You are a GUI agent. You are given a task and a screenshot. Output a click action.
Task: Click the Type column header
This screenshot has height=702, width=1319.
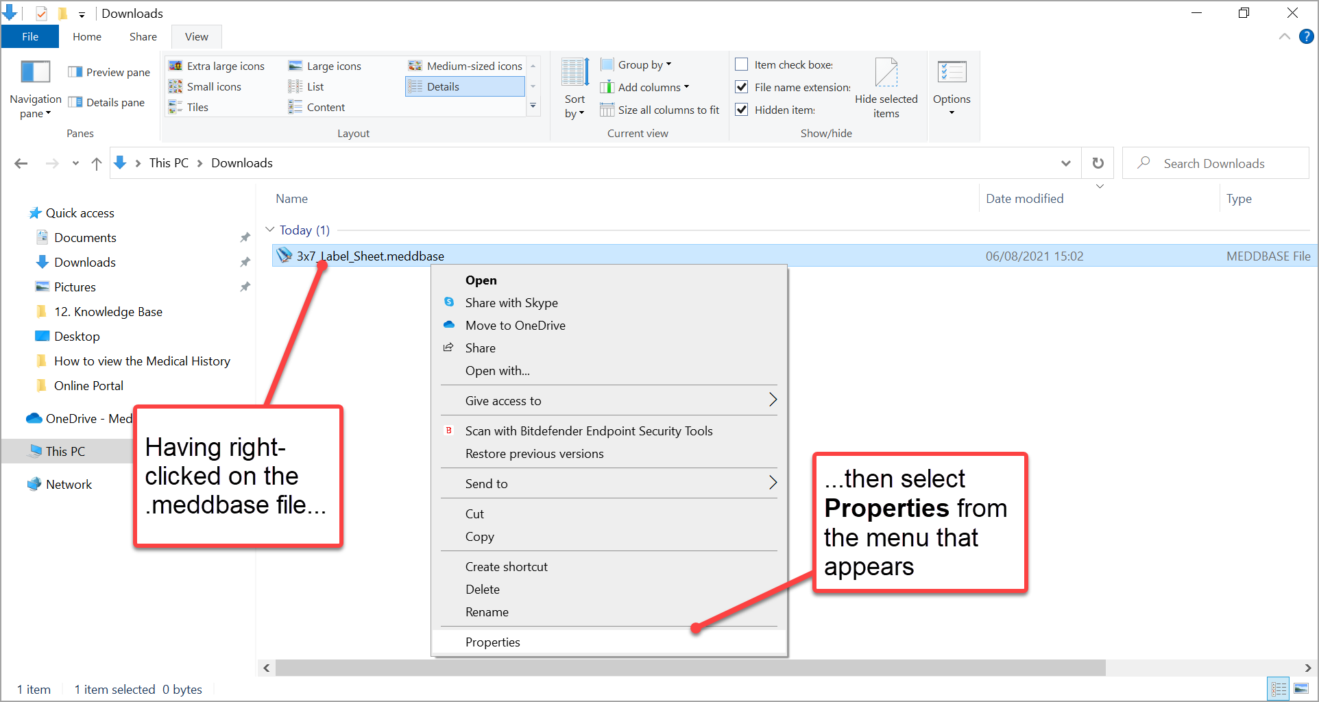[x=1239, y=199]
